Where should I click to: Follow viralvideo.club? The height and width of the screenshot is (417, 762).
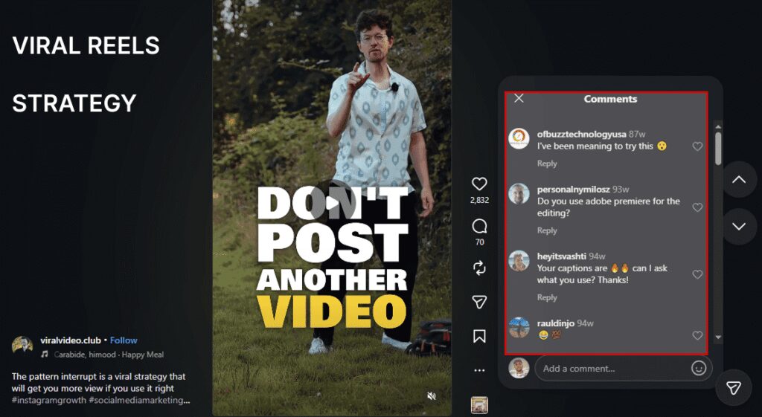(124, 340)
